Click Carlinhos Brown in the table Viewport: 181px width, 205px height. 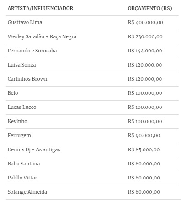[x=27, y=79]
